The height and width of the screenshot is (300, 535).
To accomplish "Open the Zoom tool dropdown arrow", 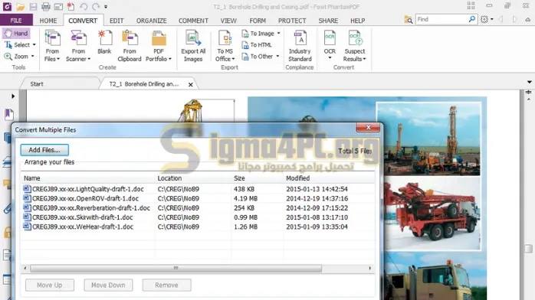I will 33,57.
